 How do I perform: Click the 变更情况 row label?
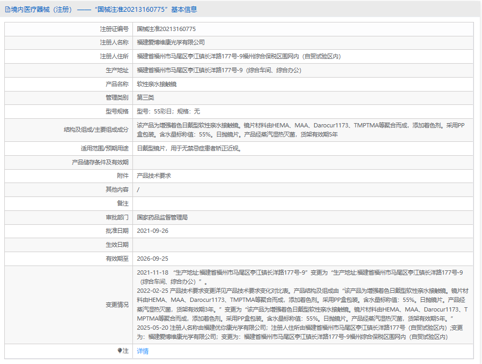117,305
